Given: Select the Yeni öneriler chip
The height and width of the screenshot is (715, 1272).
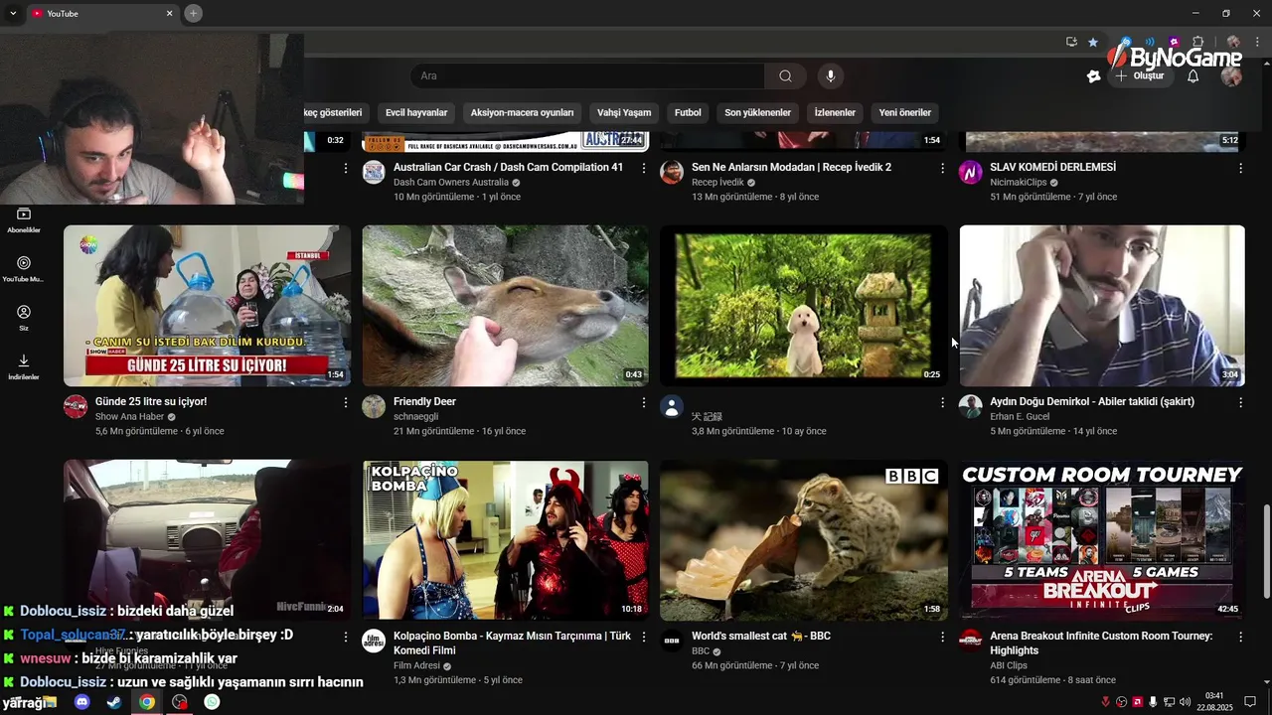Looking at the screenshot, I should (x=904, y=112).
